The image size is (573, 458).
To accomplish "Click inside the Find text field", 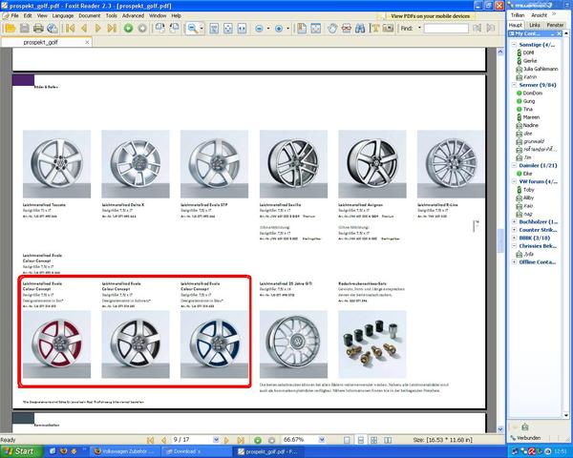I will point(446,28).
